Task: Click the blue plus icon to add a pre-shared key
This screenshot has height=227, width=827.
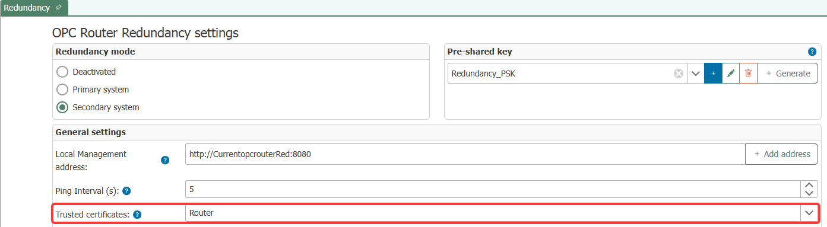Action: 713,73
